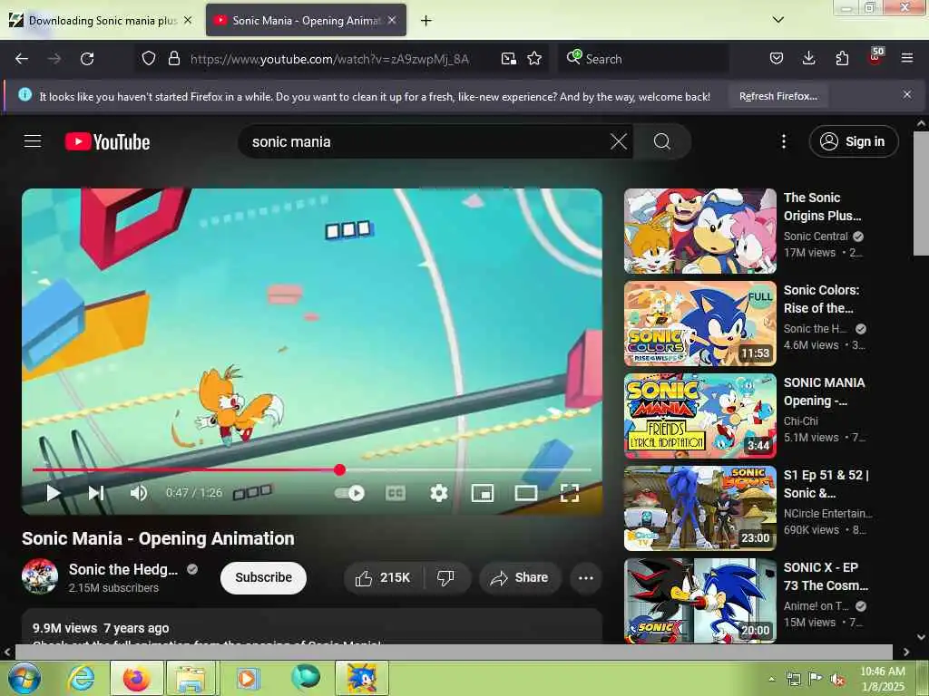Viewport: 929px width, 696px height.
Task: Dismiss the Firefox refresh notification bar
Action: pyautogui.click(x=906, y=94)
